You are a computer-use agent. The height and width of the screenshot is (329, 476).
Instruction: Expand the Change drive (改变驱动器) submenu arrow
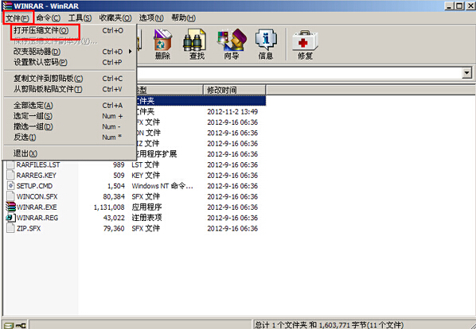coord(131,52)
